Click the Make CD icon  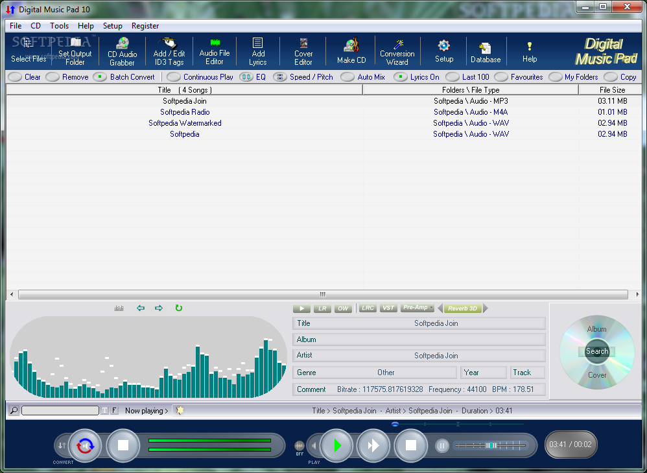(351, 45)
